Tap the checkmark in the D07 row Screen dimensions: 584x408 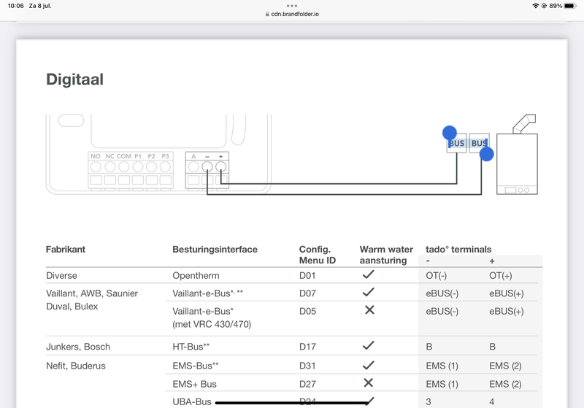click(x=368, y=292)
